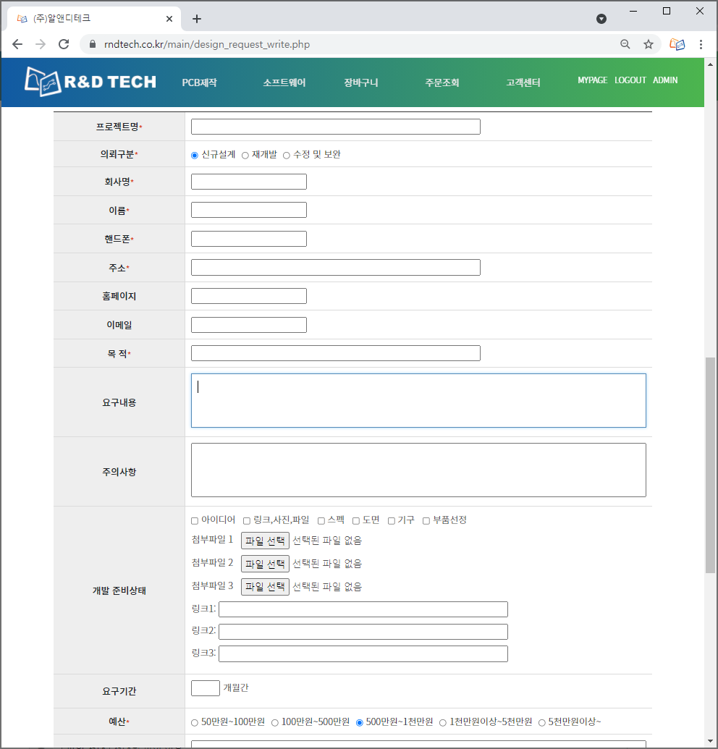Screen dimensions: 718x749
Task: Bookmark this page with star icon
Action: [x=649, y=44]
